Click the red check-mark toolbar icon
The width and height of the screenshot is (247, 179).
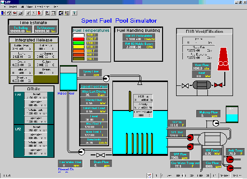pyautogui.click(x=40, y=13)
